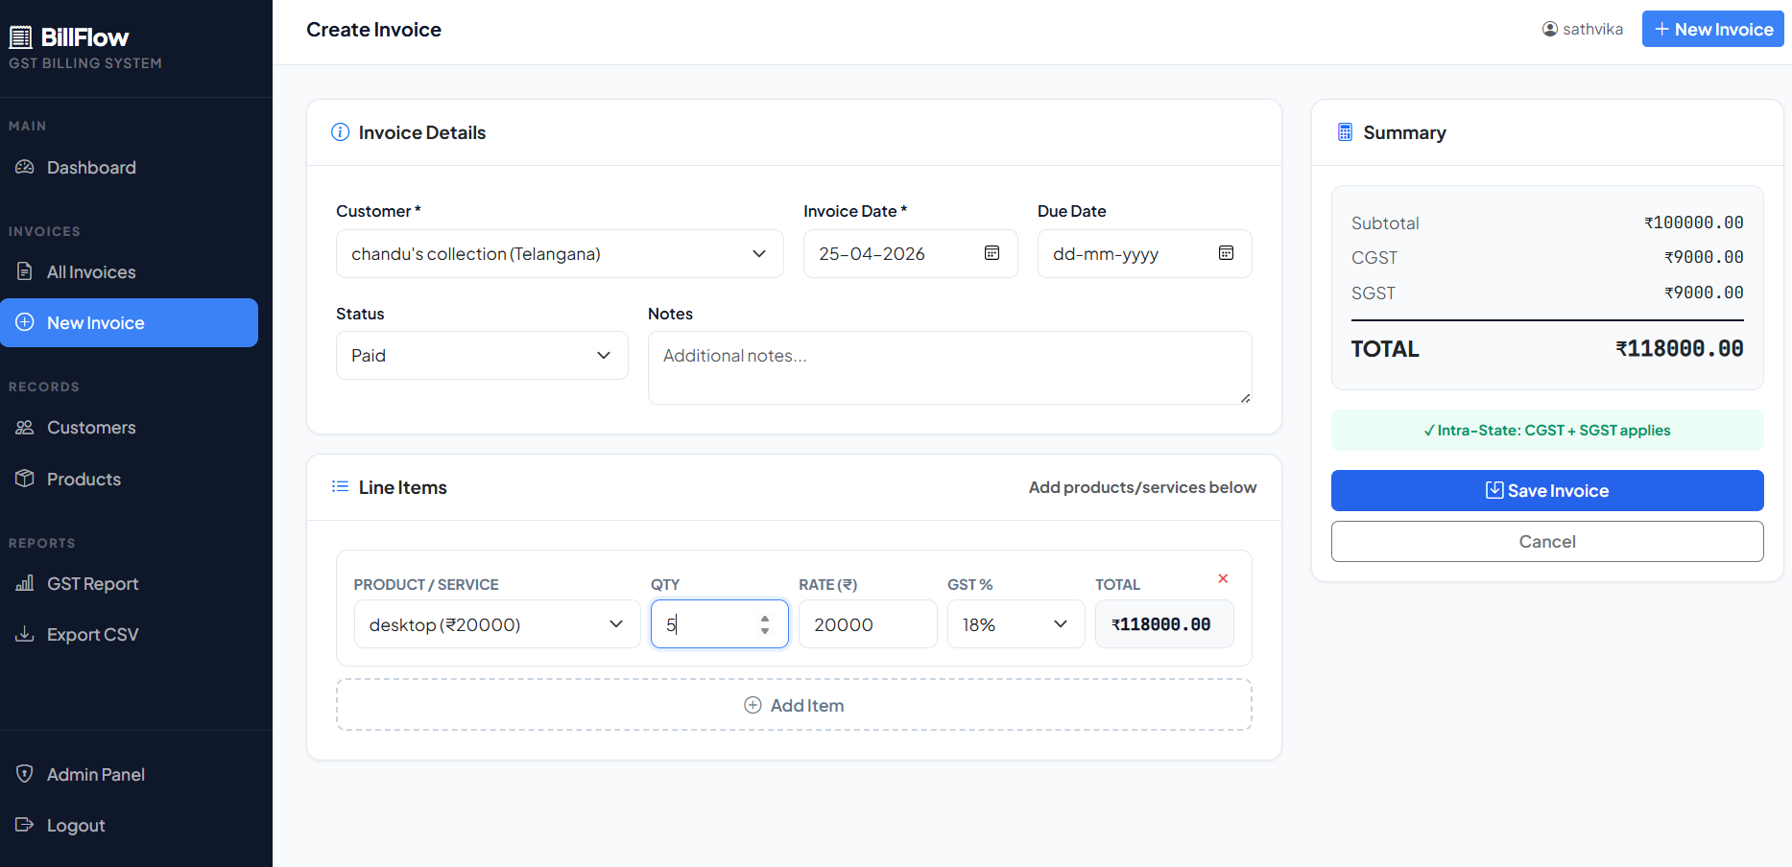Screen dimensions: 1792x867
Task: Open Admin Panel in the sidebar
Action: tap(129, 774)
